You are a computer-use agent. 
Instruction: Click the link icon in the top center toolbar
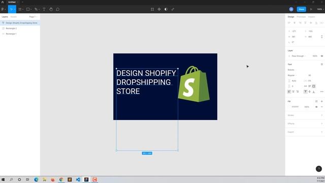point(173,9)
